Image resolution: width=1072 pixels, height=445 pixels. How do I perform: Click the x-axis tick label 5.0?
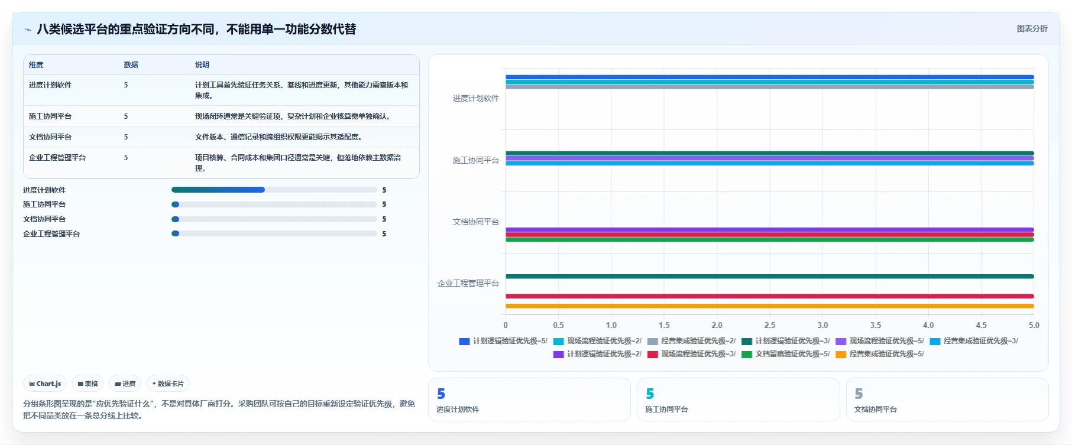click(x=1034, y=325)
